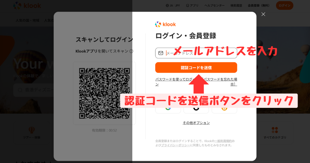The width and height of the screenshot is (310, 163).
Task: Click the スキャンしてログイン heading
Action: (104, 40)
